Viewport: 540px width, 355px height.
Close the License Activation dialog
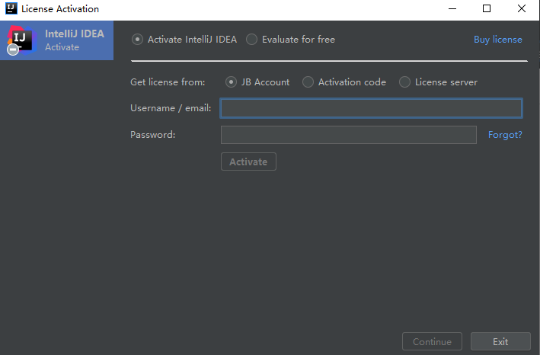[x=522, y=8]
